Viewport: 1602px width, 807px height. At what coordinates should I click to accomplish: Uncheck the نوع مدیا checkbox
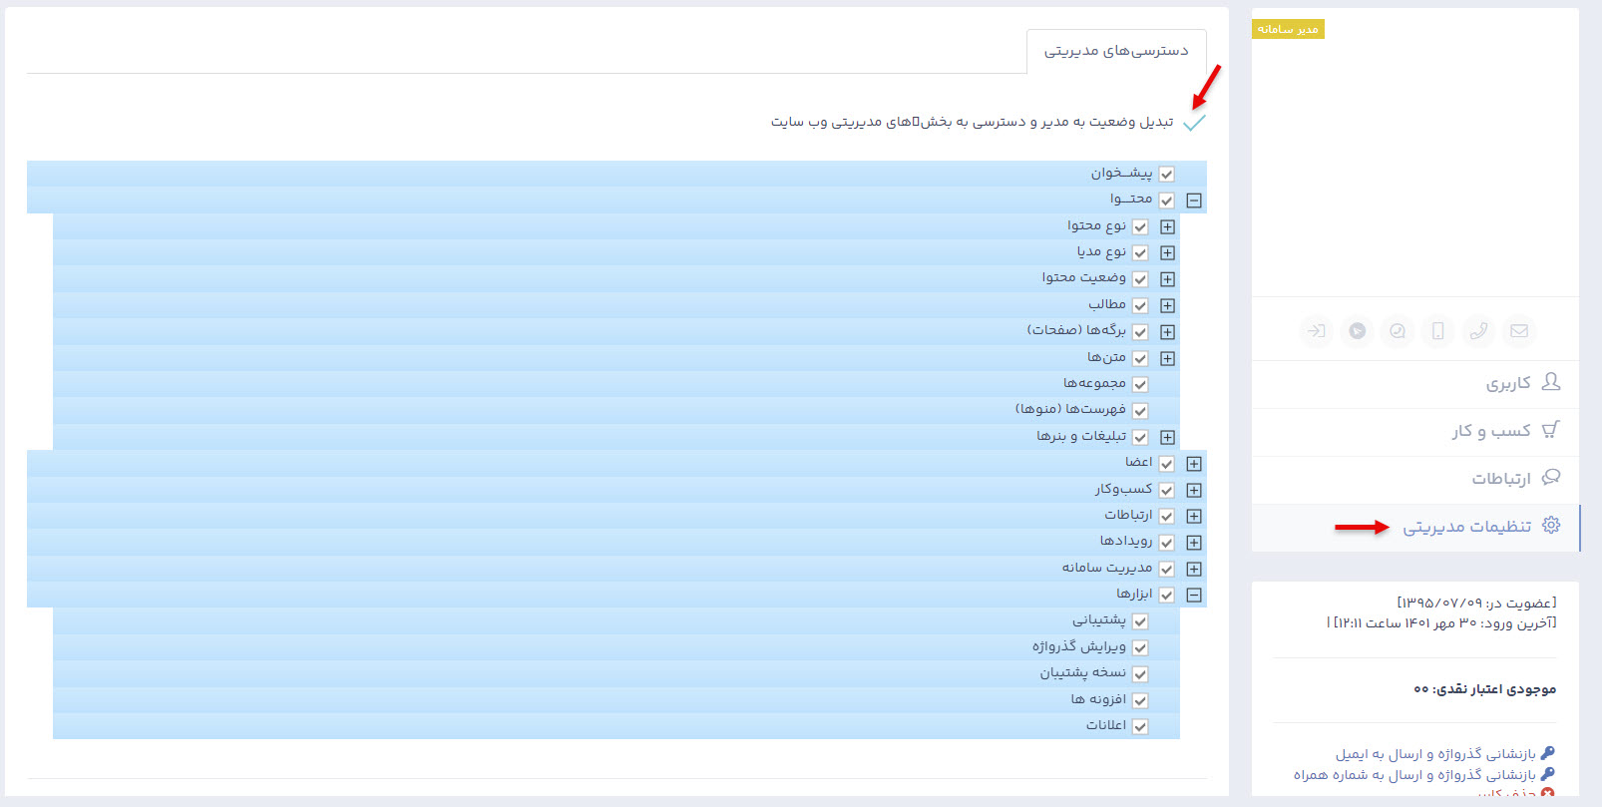1140,253
